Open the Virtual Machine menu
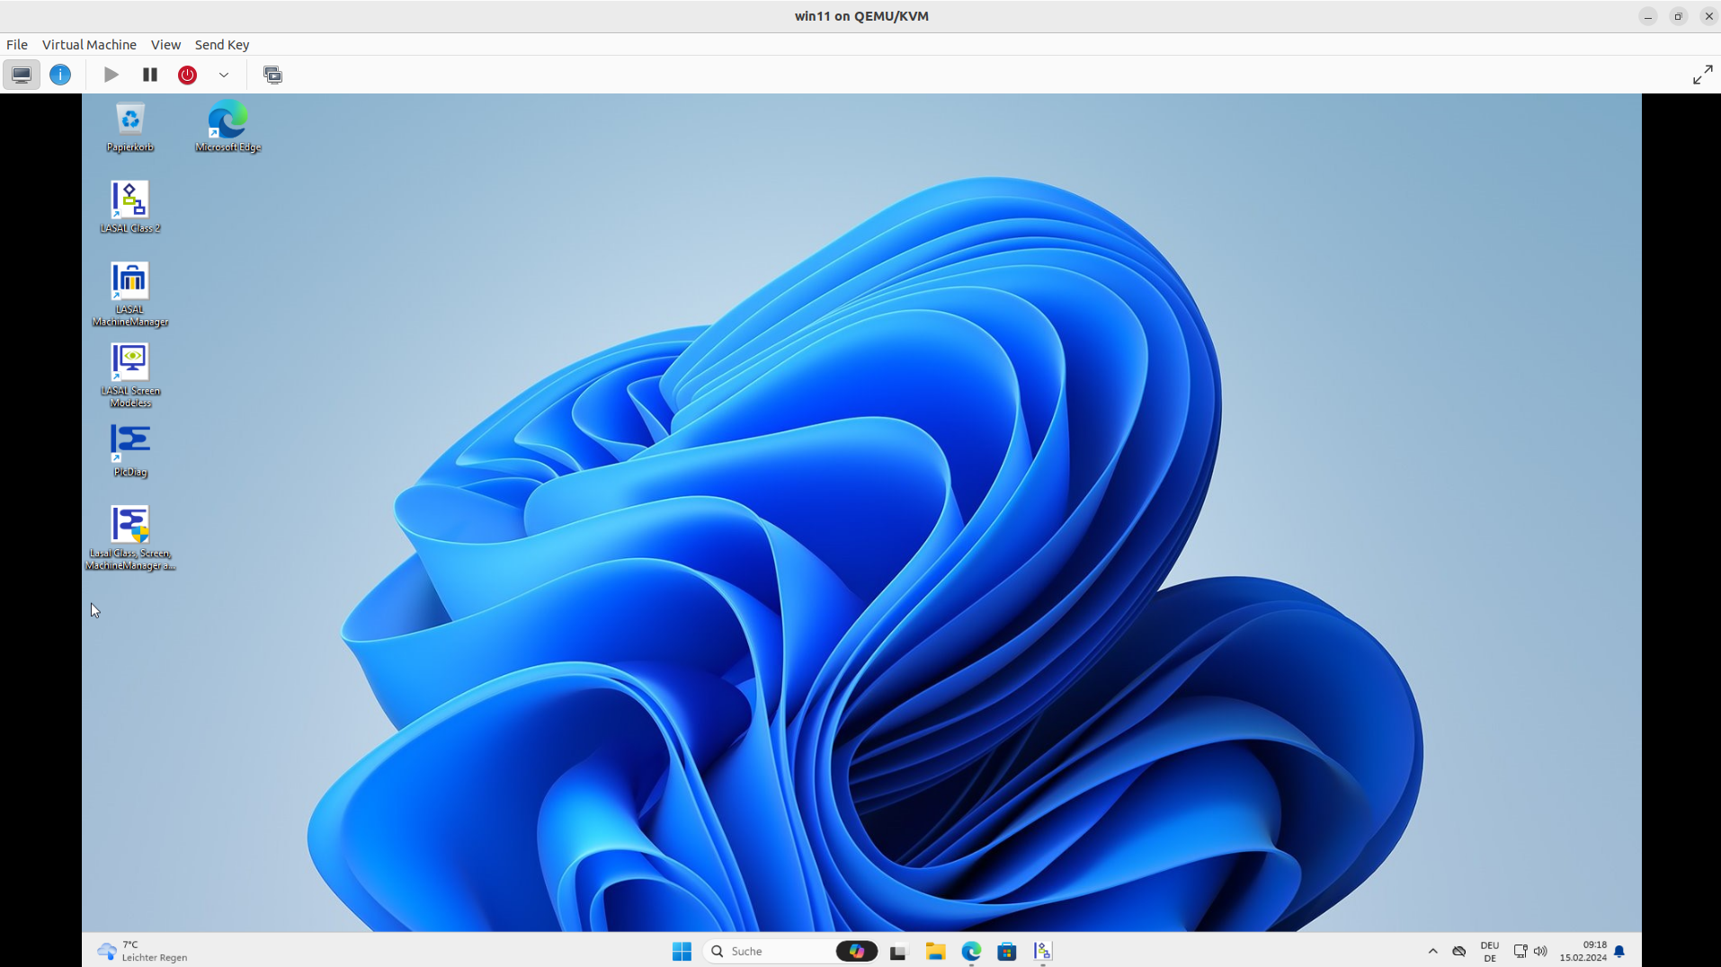This screenshot has width=1721, height=967. coord(89,45)
